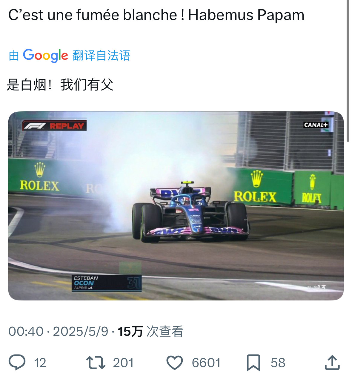This screenshot has width=352, height=382.
Task: Click the CANAL+ logo on image
Action: tap(316, 125)
